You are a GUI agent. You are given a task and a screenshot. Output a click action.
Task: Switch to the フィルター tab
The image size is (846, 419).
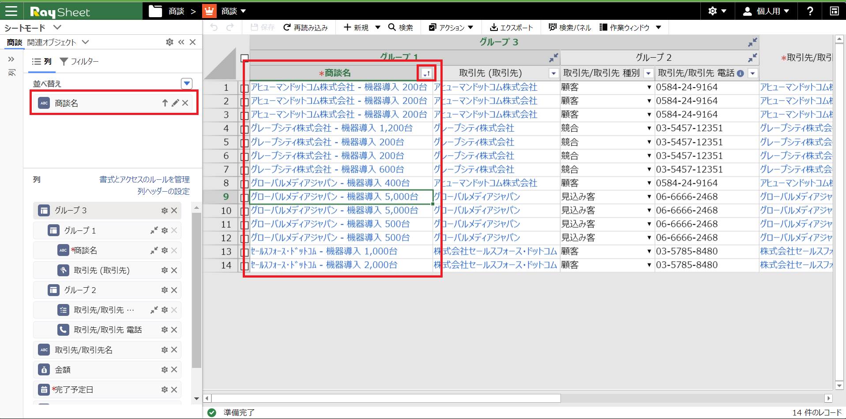point(79,62)
